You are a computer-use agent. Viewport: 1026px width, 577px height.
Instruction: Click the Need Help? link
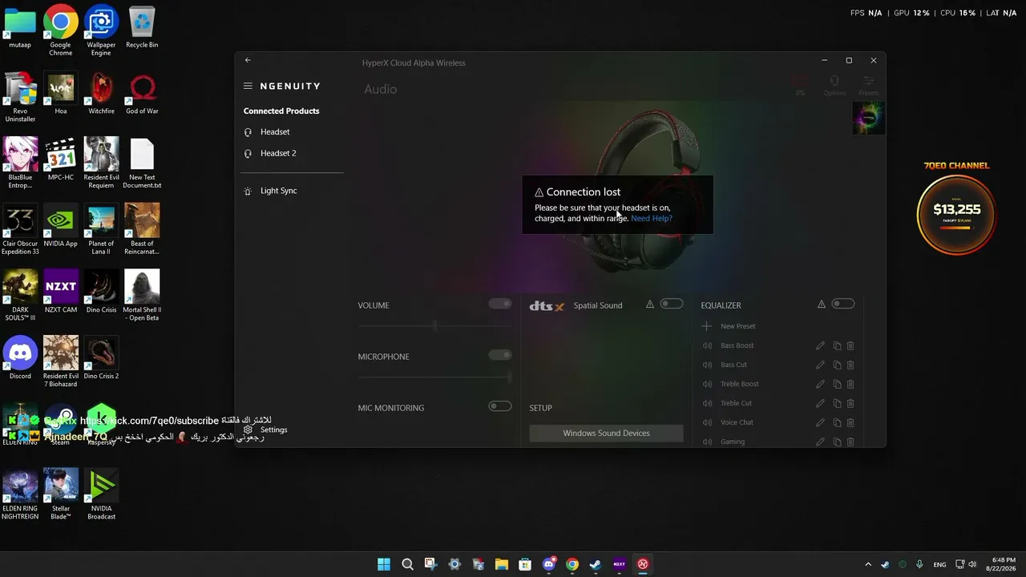pyautogui.click(x=652, y=218)
